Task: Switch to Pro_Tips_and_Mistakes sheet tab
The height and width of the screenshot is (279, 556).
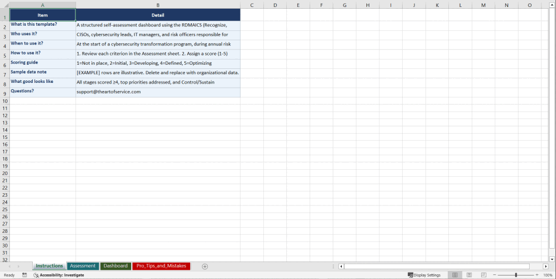Action: [x=162, y=266]
